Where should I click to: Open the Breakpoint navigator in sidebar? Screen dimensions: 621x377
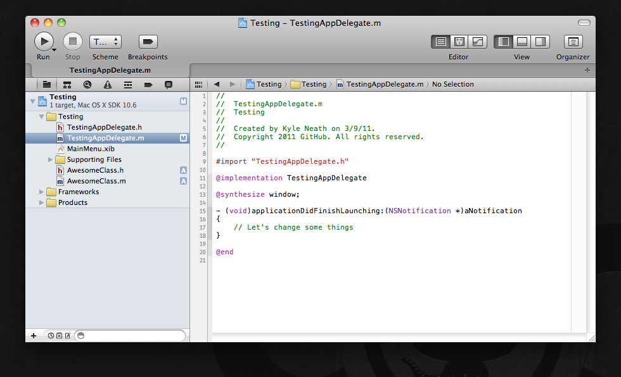[x=148, y=84]
